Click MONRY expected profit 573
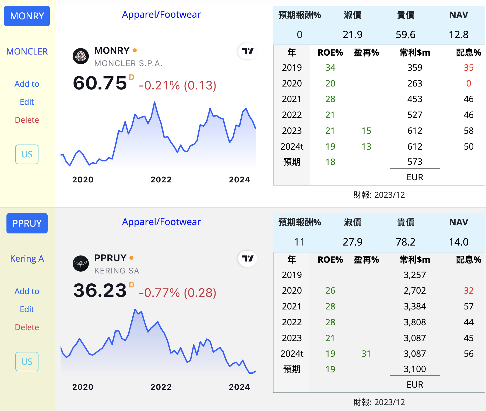The height and width of the screenshot is (411, 486). pos(415,162)
